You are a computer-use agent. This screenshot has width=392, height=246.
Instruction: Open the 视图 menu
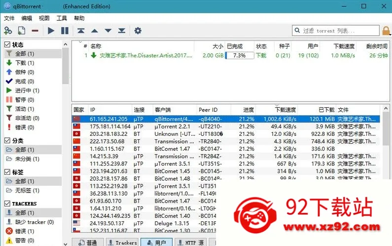point(44,18)
